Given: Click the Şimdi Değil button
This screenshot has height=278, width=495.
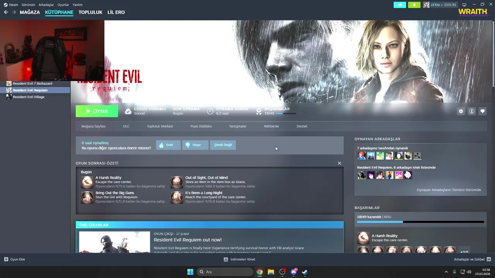Looking at the screenshot, I should point(223,145).
